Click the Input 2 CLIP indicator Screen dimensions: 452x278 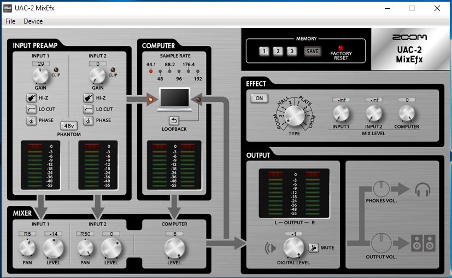(x=113, y=70)
